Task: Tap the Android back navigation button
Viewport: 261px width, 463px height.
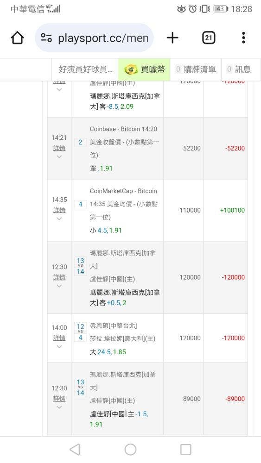Action: [x=75, y=450]
